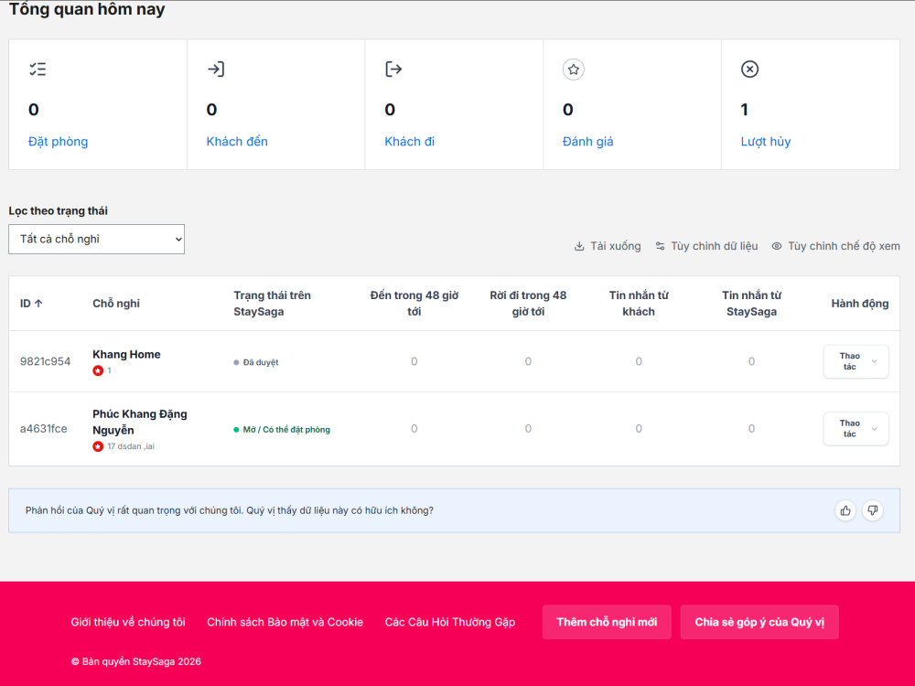The height and width of the screenshot is (686, 915).
Task: Click the bookings checklist icon
Action: (x=38, y=70)
